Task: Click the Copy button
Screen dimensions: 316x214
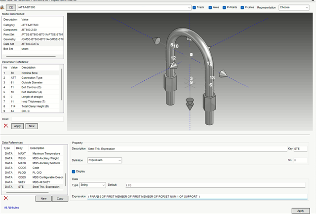Action: 60,199
